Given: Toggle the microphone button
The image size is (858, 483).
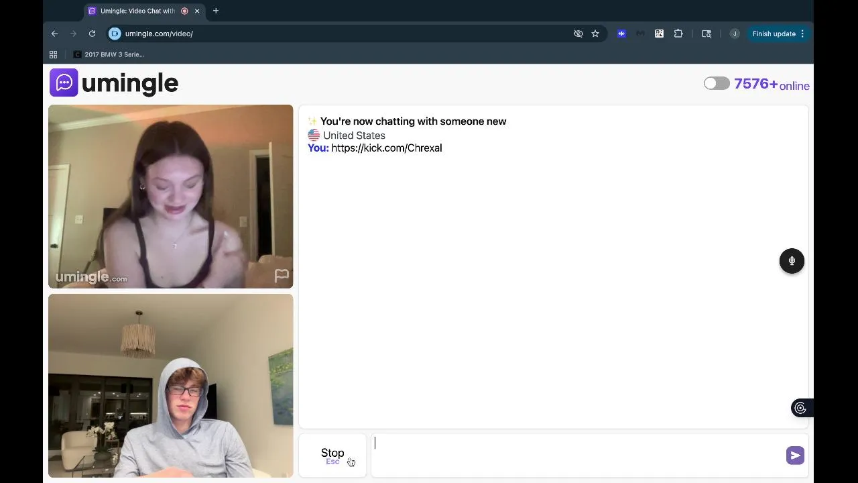Looking at the screenshot, I should coord(792,261).
